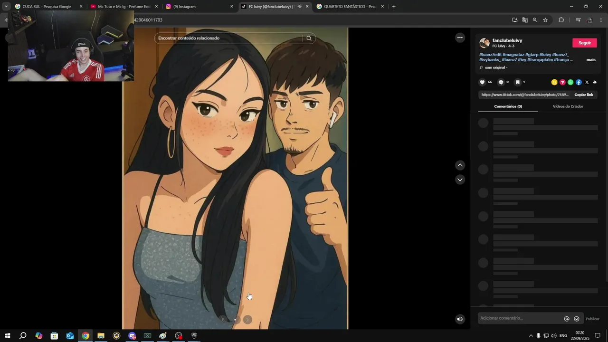Image resolution: width=608 pixels, height=342 pixels.
Task: Share the post on Facebook
Action: [x=579, y=82]
